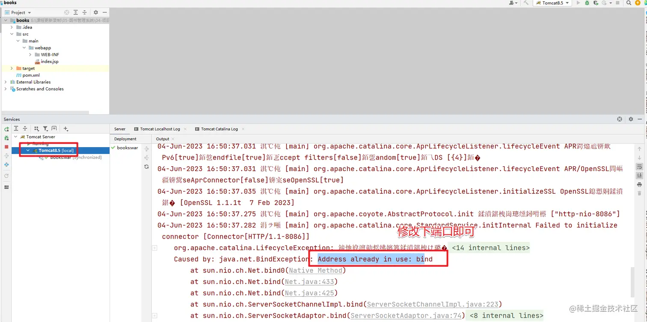
Task: Expand the 14 internal lines fold
Action: click(x=491, y=248)
